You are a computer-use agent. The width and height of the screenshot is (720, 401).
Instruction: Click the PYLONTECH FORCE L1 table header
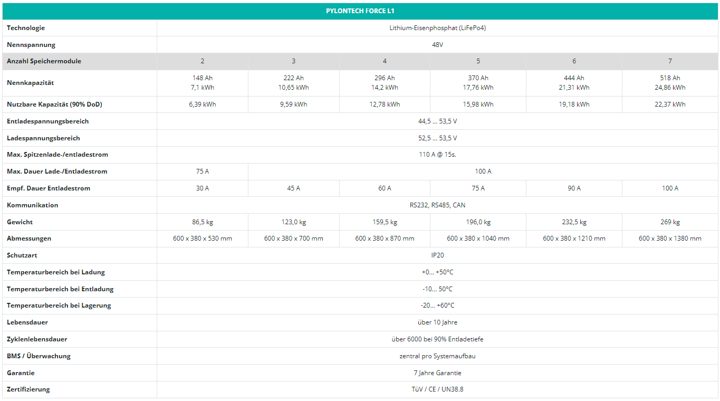(360, 11)
